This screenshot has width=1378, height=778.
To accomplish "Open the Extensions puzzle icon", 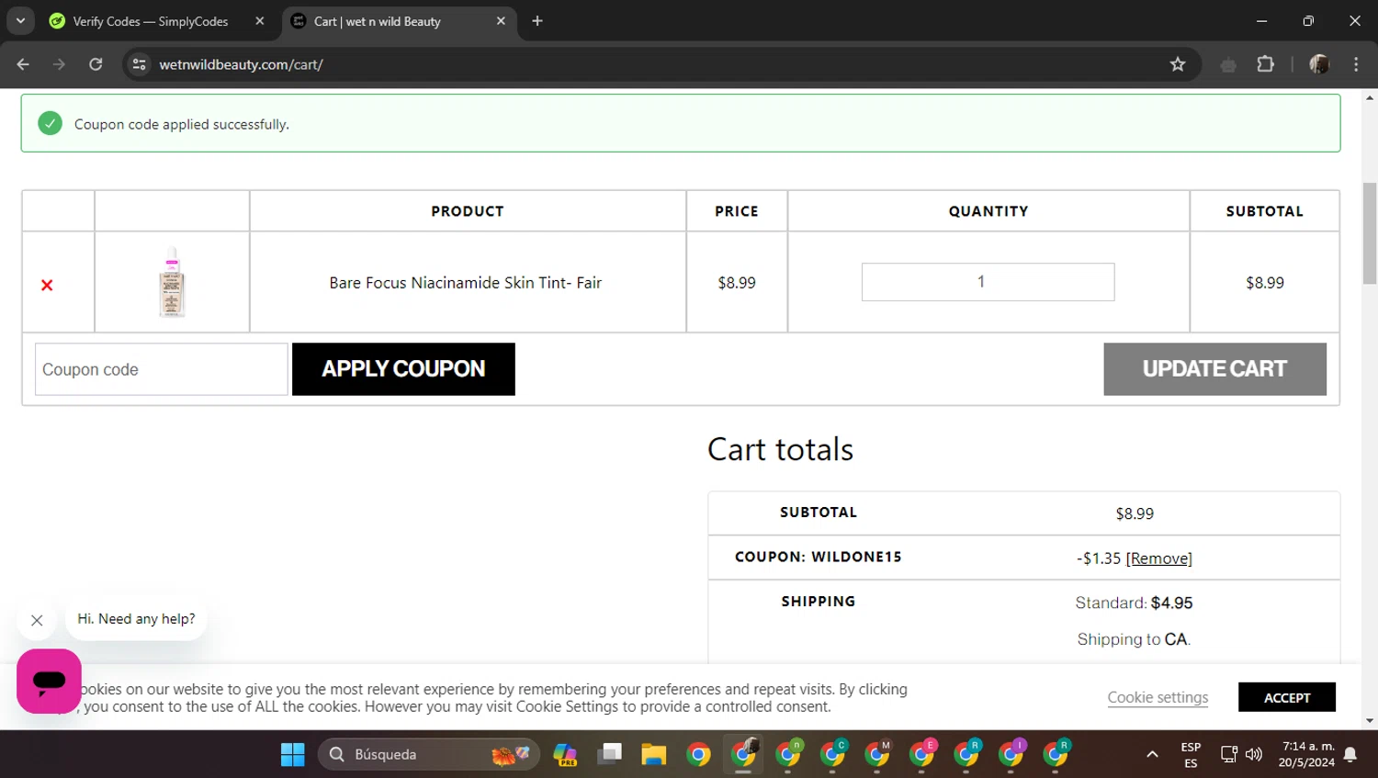I will [x=1266, y=64].
